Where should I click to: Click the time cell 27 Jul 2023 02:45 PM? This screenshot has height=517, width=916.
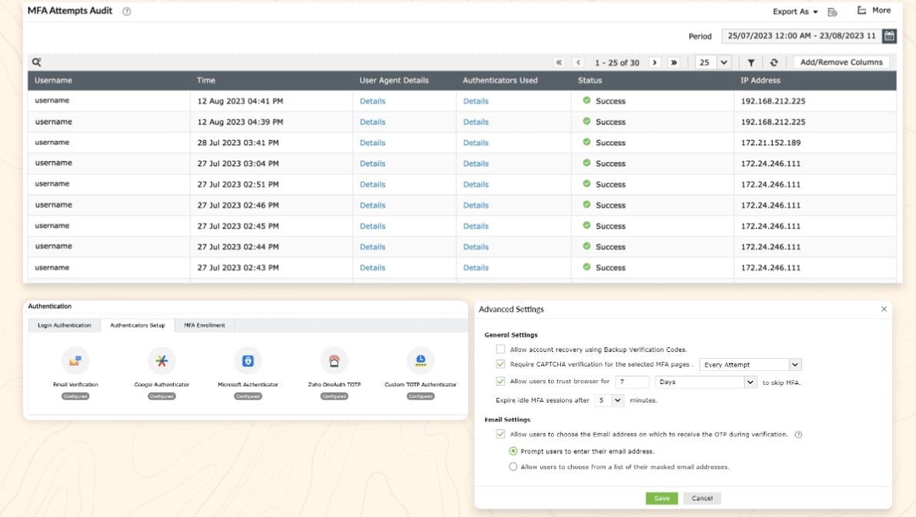tap(237, 226)
